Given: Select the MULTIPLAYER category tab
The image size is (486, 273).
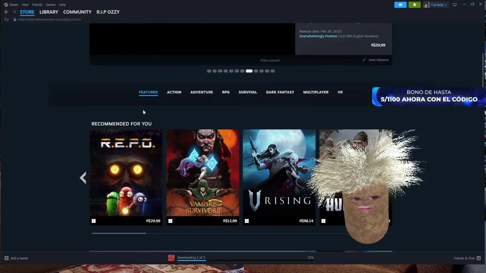Looking at the screenshot, I should click(316, 92).
